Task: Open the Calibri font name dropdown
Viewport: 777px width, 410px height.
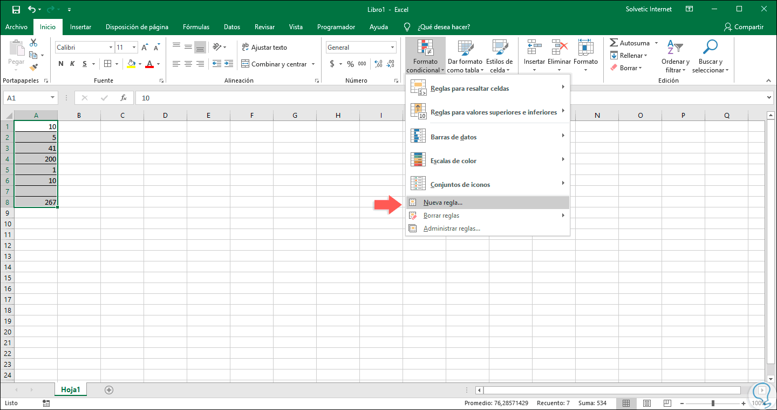Action: pos(111,48)
